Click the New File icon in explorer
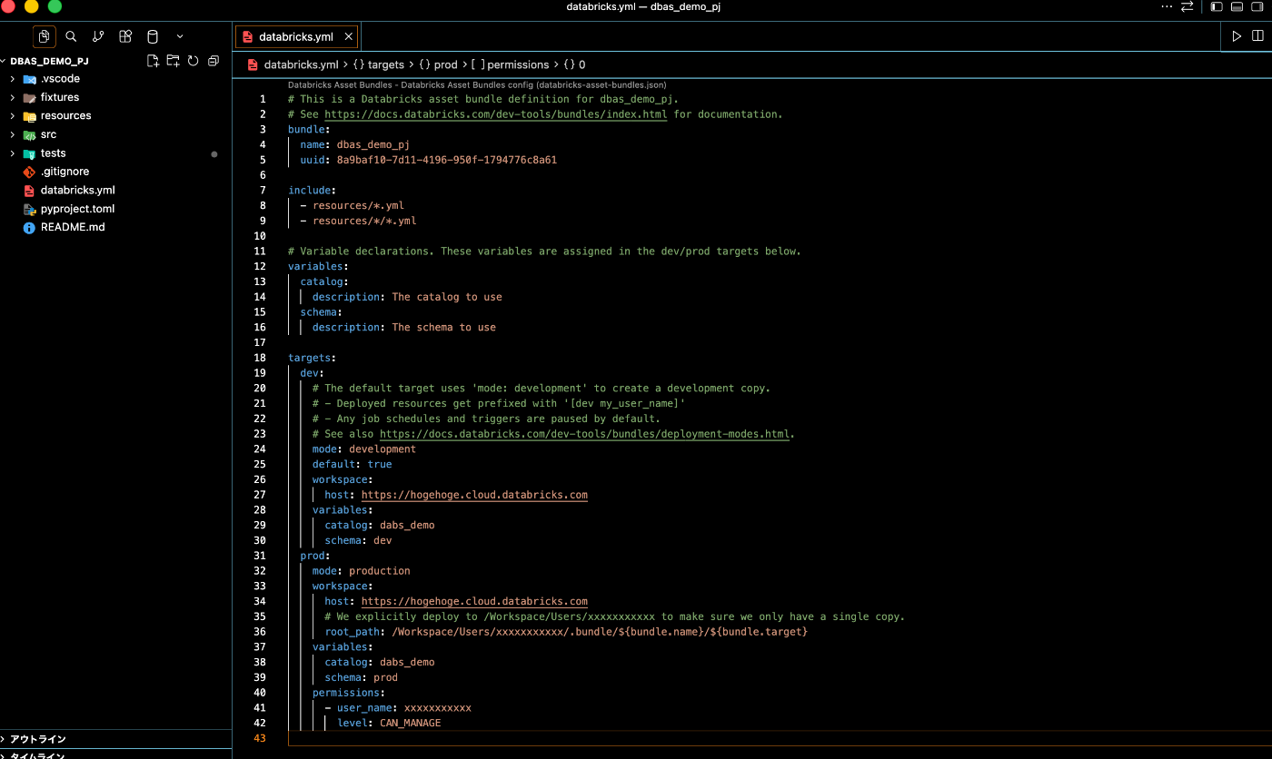Viewport: 1272px width, 759px height. [x=153, y=61]
